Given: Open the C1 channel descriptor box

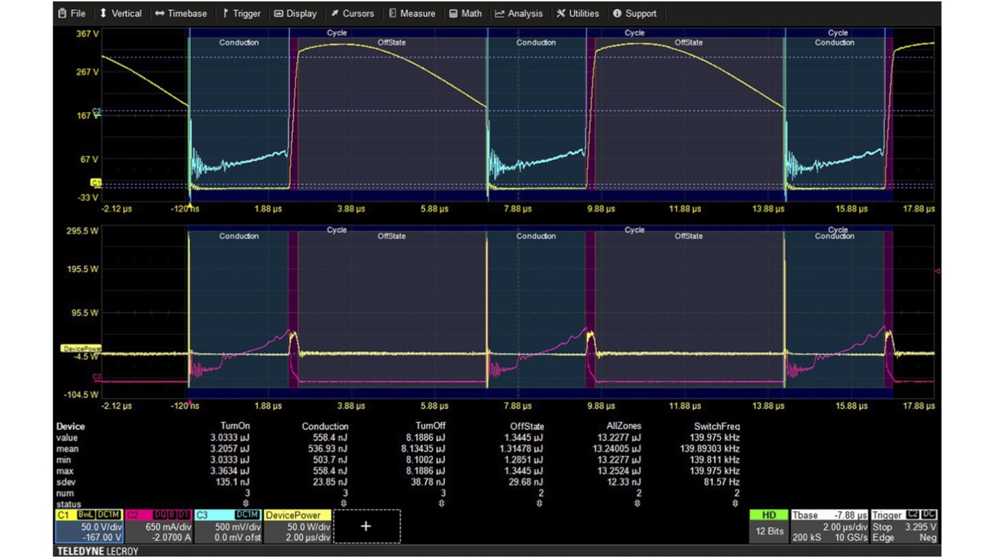Looking at the screenshot, I should pos(88,527).
